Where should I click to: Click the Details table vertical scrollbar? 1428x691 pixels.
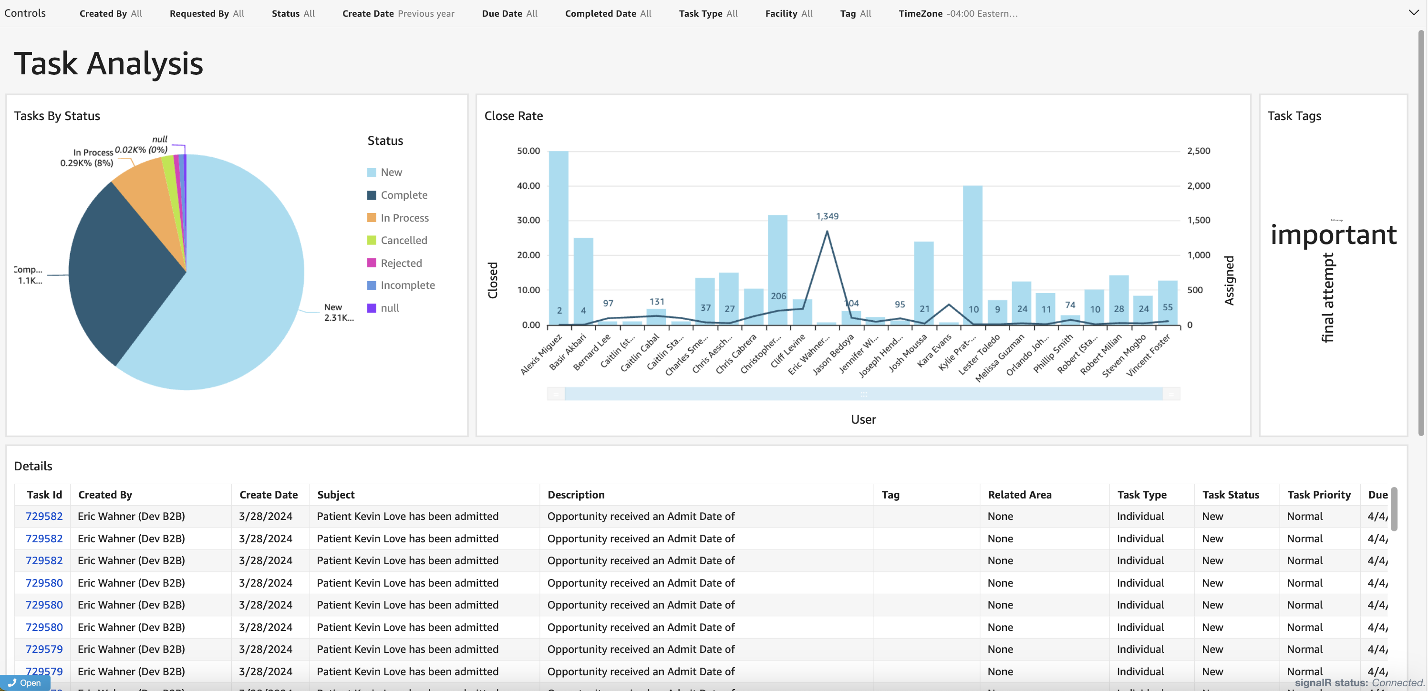[1394, 509]
